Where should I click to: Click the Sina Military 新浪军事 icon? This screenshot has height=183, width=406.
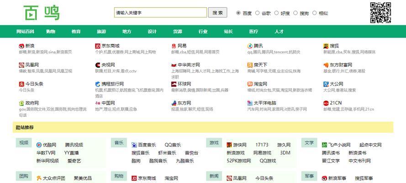pyautogui.click(x=324, y=178)
